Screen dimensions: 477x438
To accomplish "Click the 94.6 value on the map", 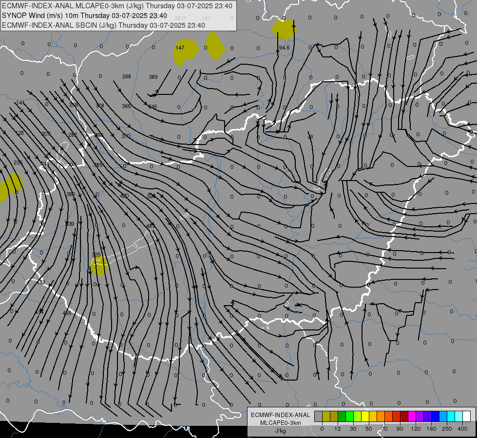I will (x=284, y=48).
